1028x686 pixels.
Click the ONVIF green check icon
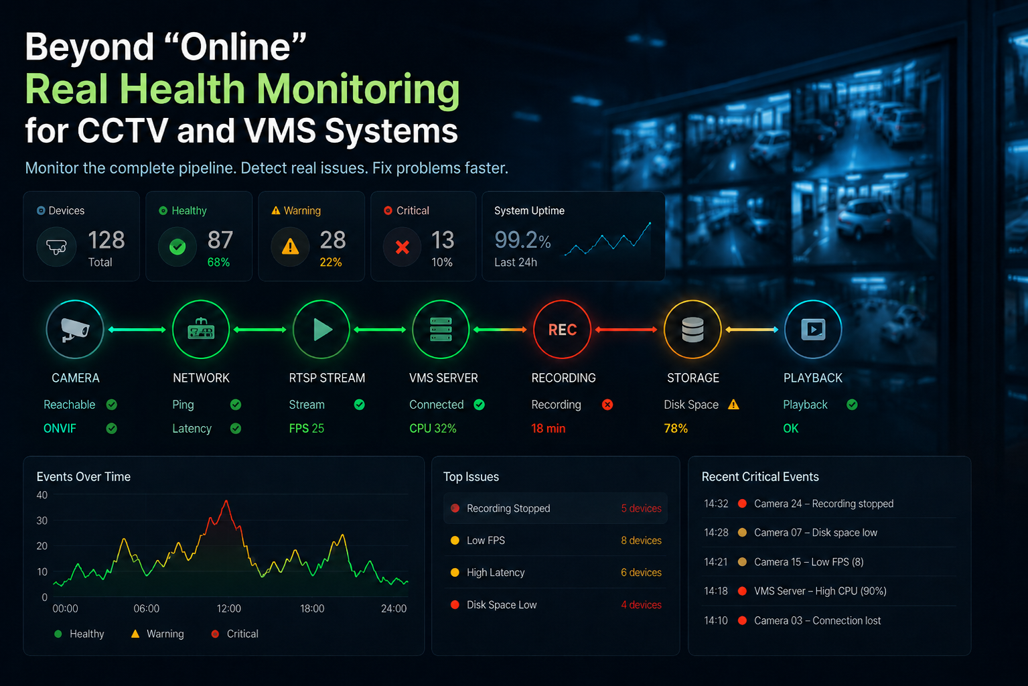click(112, 428)
